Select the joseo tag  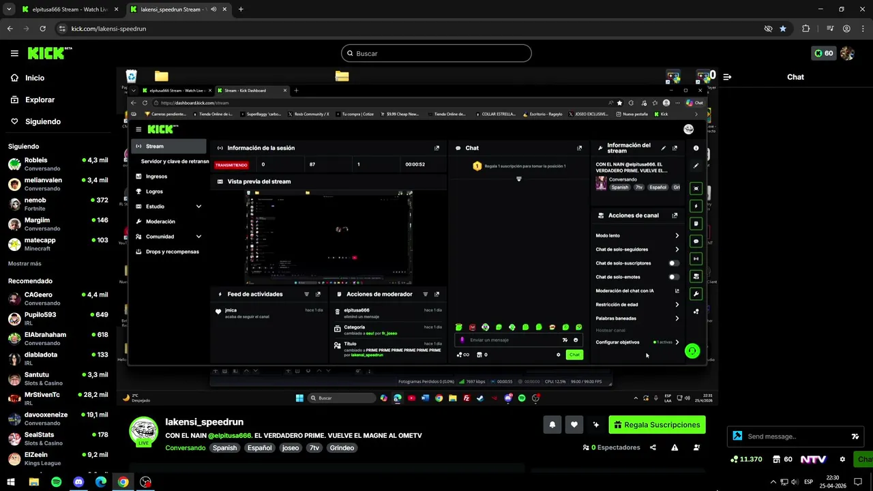[x=291, y=448]
